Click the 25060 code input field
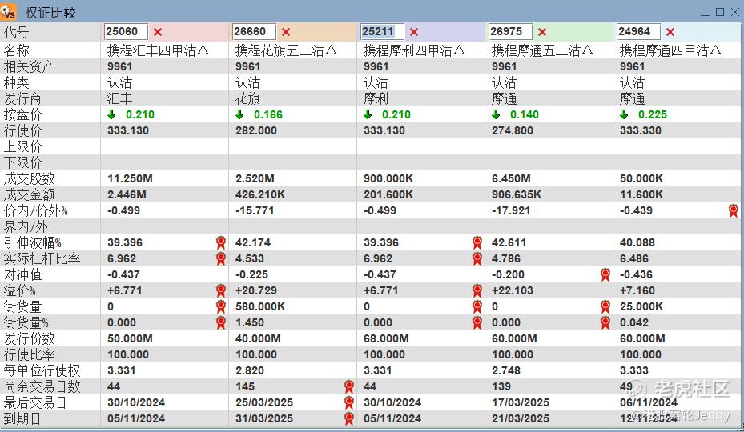744x432 pixels. pyautogui.click(x=127, y=32)
